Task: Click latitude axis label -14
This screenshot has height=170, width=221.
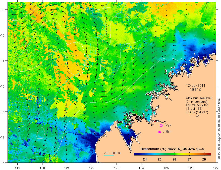Action: pos(3,61)
